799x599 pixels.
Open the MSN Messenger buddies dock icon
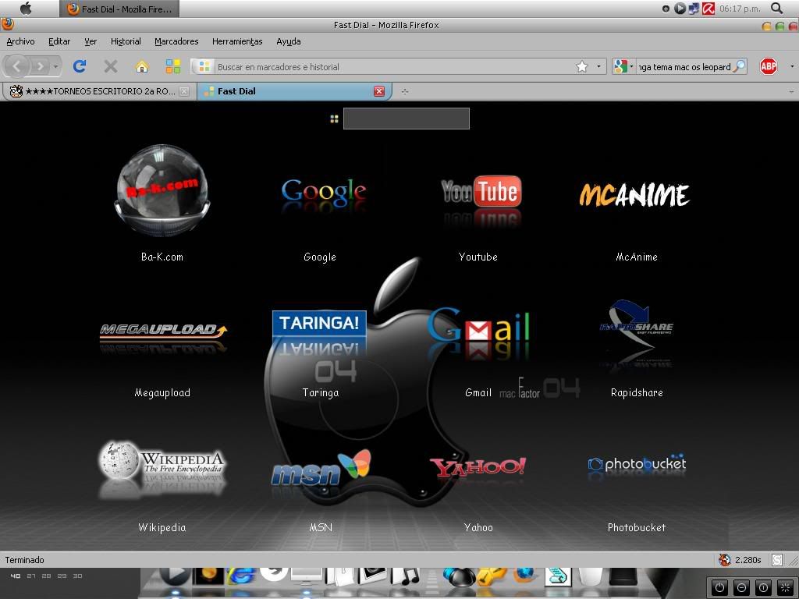pos(459,576)
